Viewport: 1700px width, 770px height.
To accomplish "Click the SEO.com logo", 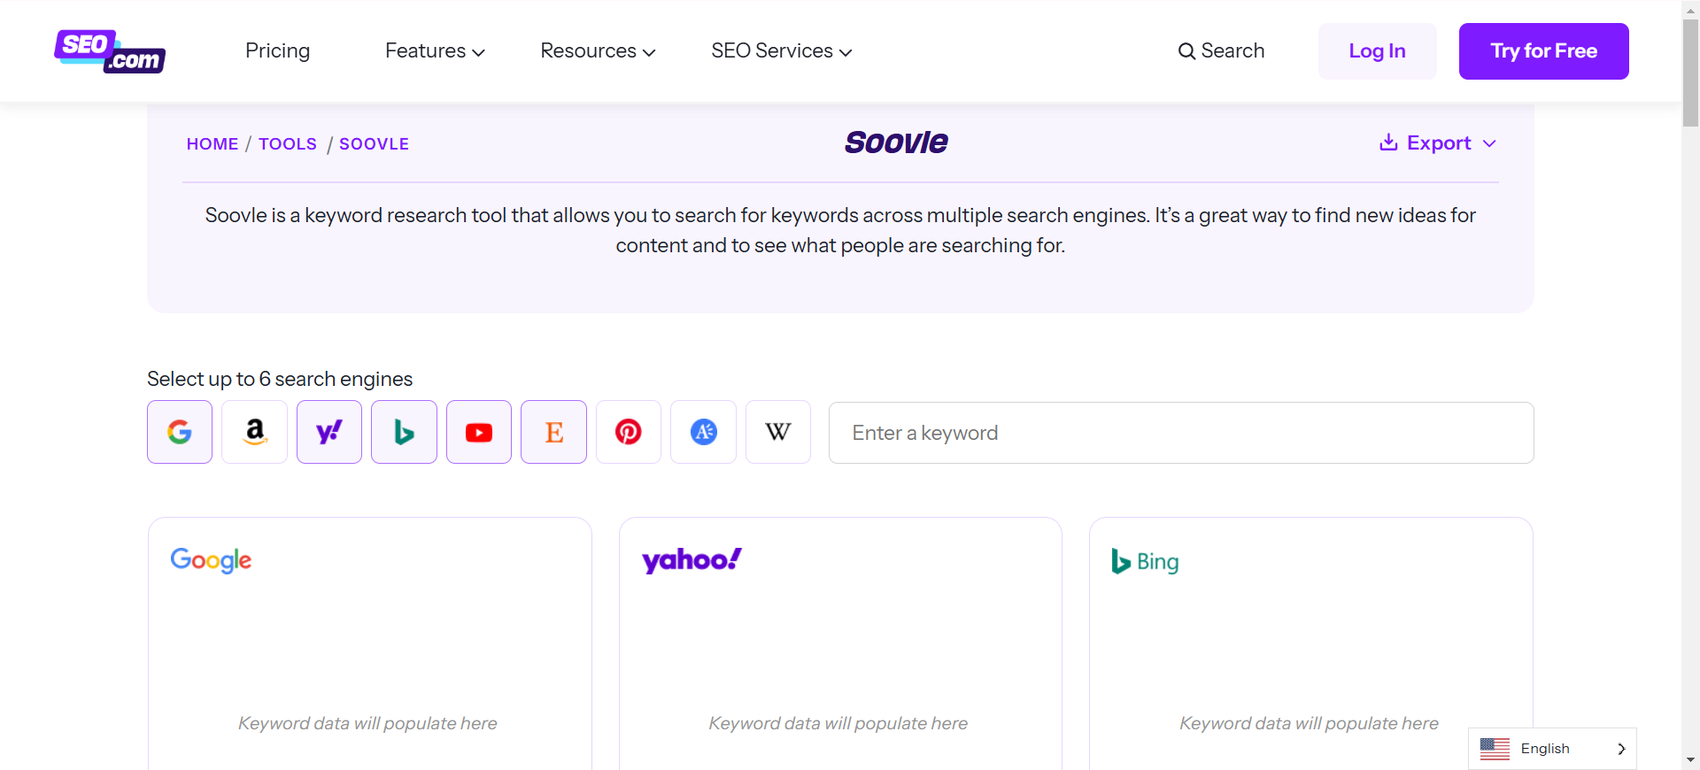I will point(110,51).
